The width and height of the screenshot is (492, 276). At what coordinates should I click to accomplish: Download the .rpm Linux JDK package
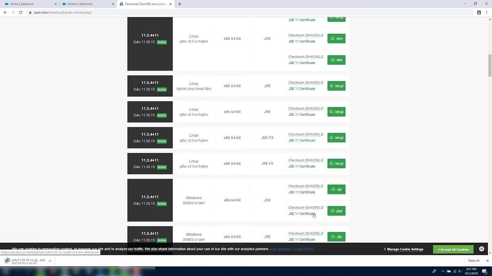(x=336, y=38)
